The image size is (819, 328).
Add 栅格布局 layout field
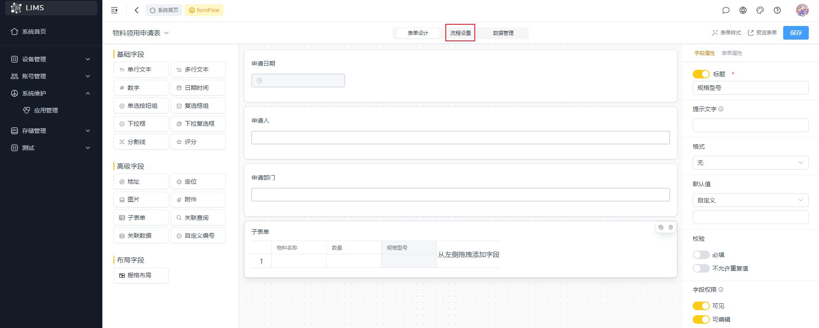click(x=141, y=275)
